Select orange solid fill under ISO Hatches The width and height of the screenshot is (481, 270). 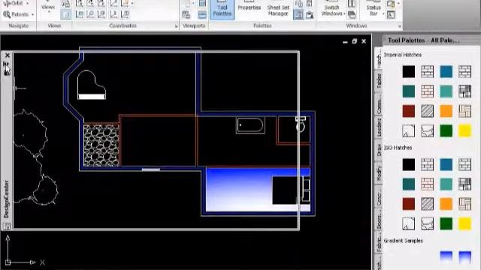click(x=446, y=204)
